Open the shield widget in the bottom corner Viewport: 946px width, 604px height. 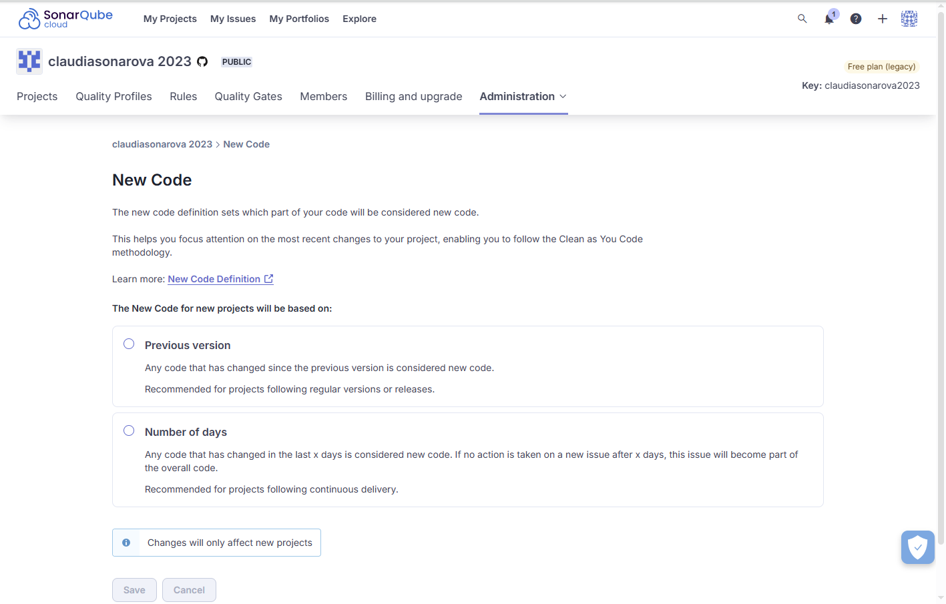pyautogui.click(x=917, y=547)
